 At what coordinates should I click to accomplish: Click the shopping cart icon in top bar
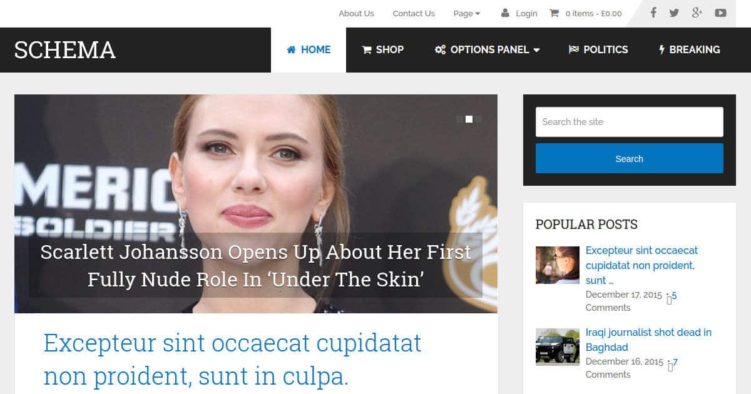(554, 13)
